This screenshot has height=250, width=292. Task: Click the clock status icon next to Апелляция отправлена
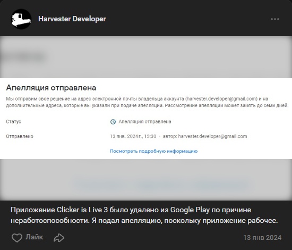[113, 122]
